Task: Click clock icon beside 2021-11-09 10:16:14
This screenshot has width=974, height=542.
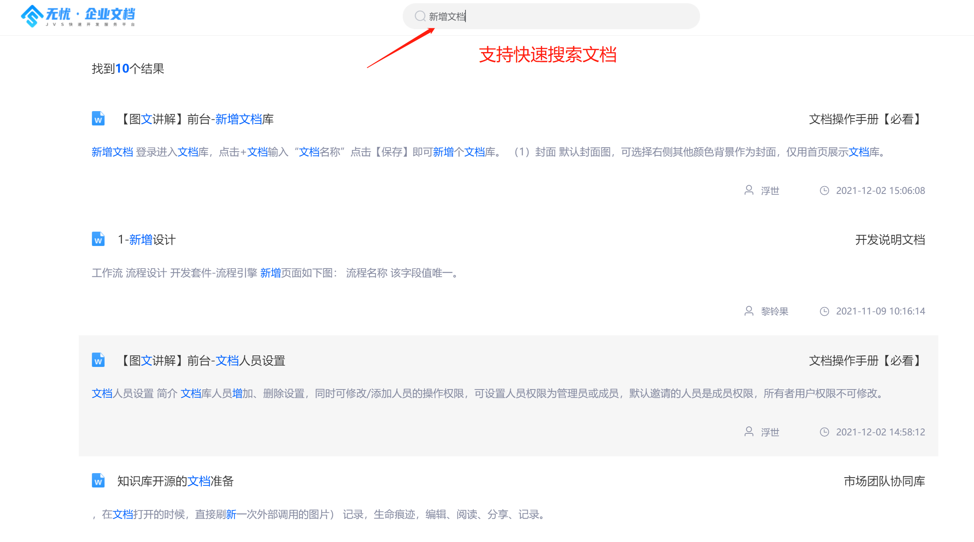Action: coord(824,311)
